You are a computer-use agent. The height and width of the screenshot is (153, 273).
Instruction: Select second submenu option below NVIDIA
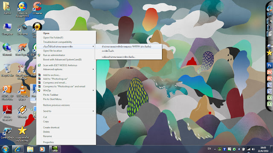128,51
